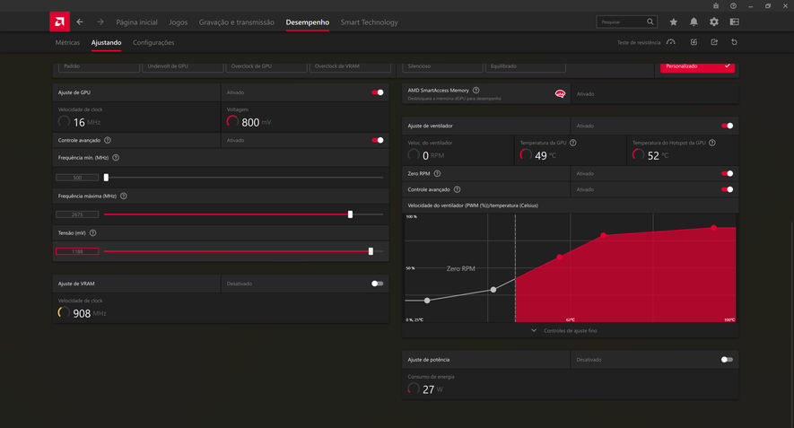Switch to the Ajustando subtab
The height and width of the screenshot is (428, 794).
coord(107,42)
